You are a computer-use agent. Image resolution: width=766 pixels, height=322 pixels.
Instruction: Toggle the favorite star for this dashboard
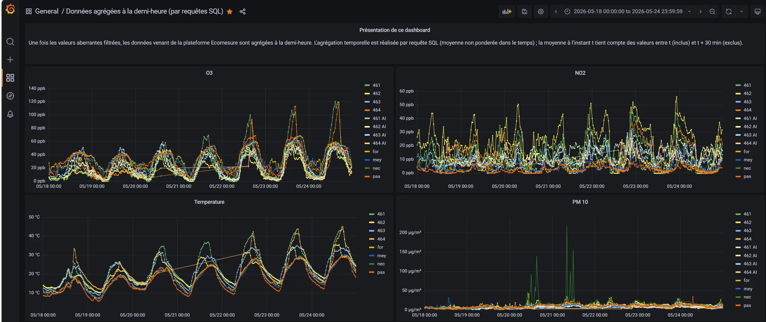(230, 11)
